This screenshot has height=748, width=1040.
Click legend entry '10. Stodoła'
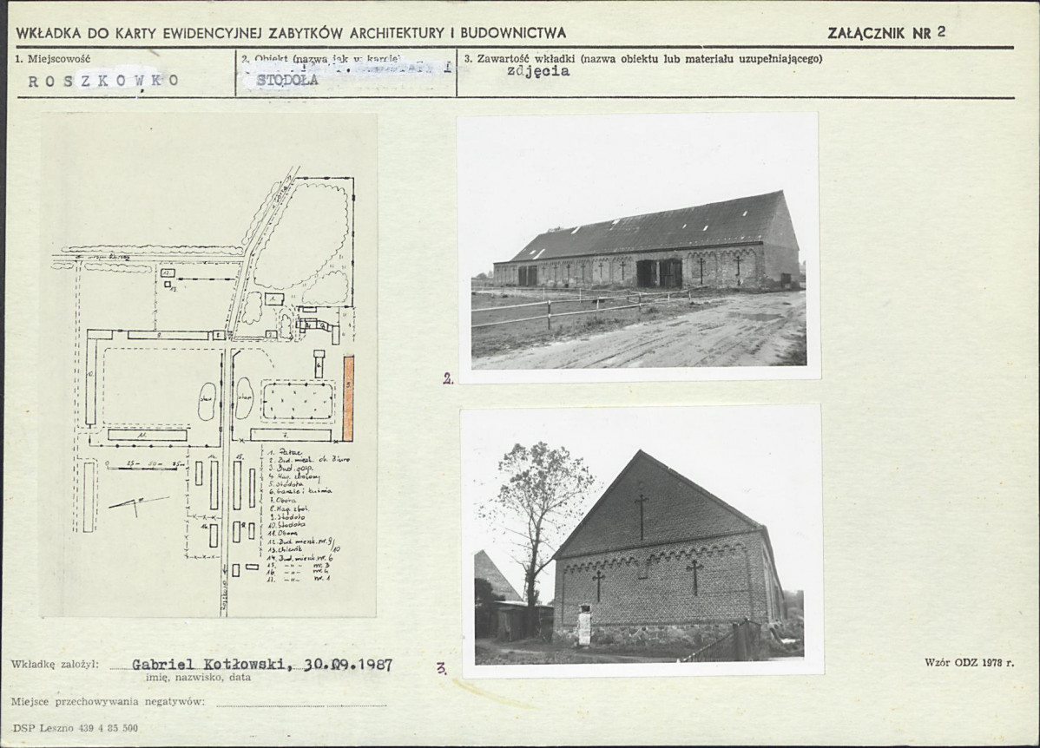286,524
